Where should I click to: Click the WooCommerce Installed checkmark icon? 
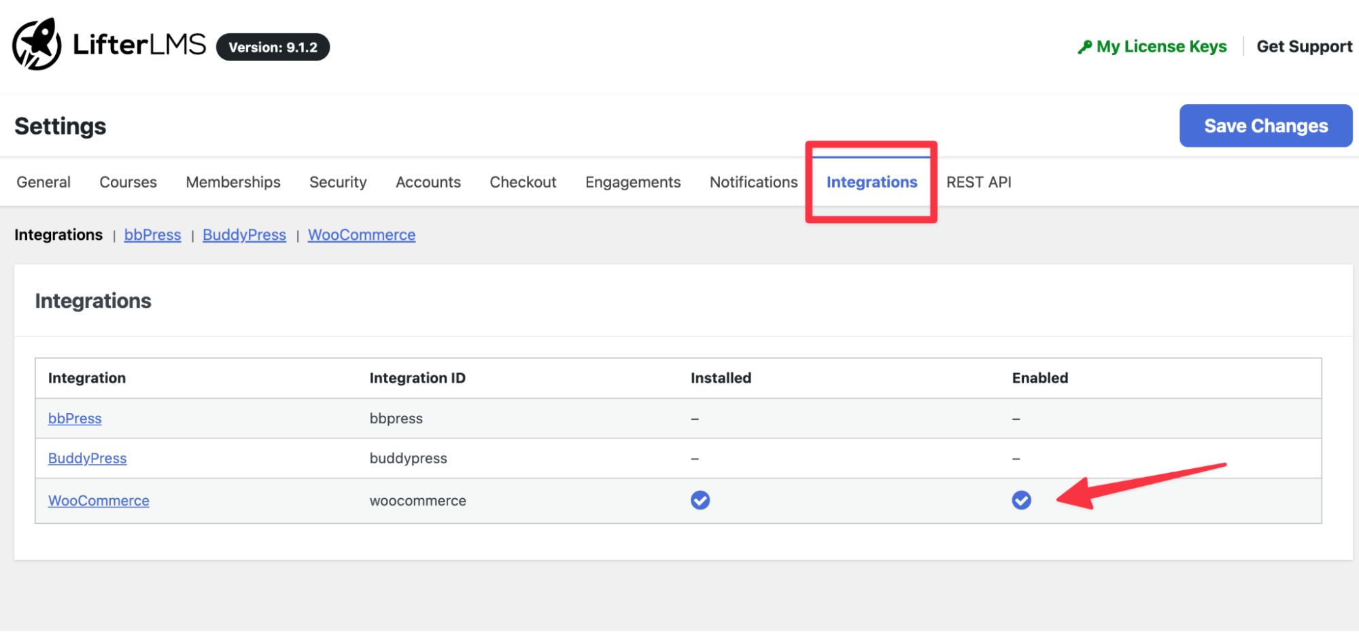tap(700, 500)
